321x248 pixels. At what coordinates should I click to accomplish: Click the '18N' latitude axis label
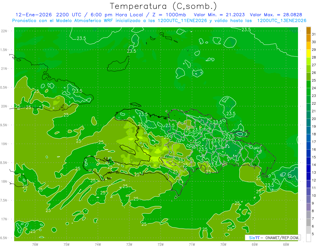point(4,181)
